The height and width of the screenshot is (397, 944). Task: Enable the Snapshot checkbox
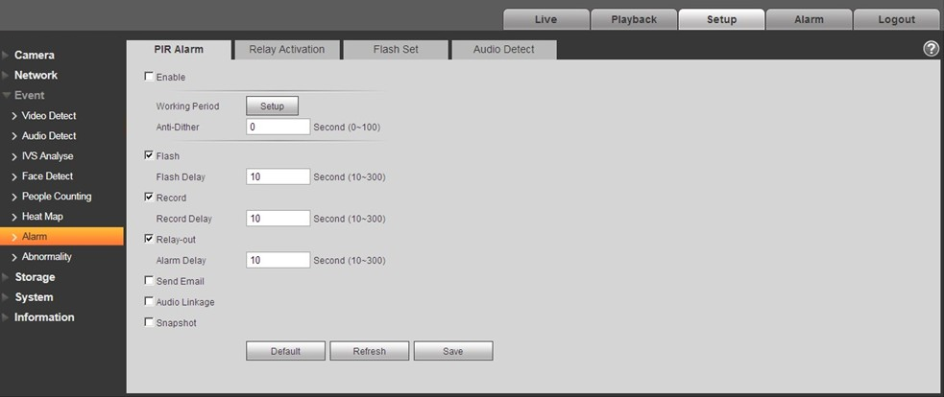tap(149, 322)
